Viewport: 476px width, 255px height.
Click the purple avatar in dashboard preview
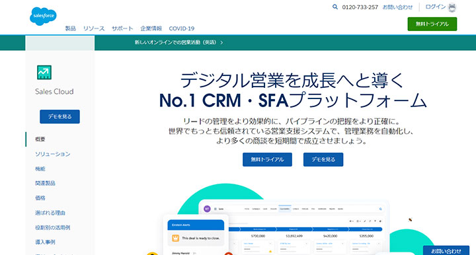(x=207, y=209)
